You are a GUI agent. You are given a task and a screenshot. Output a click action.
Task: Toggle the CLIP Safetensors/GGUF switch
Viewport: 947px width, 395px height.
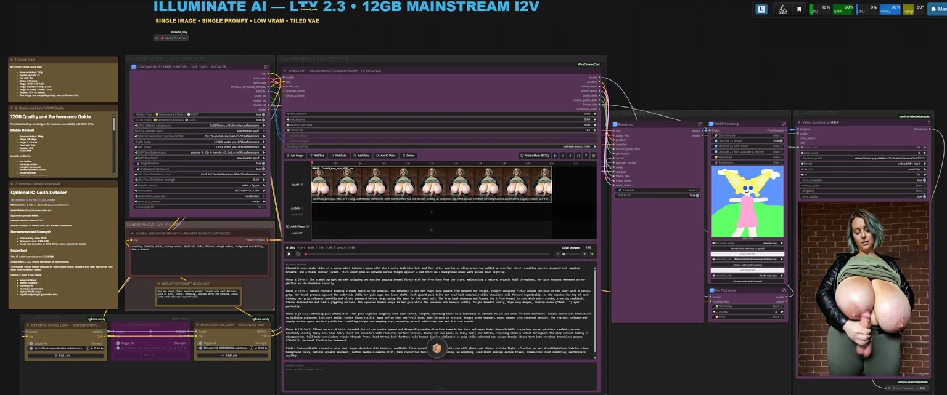[x=200, y=120]
